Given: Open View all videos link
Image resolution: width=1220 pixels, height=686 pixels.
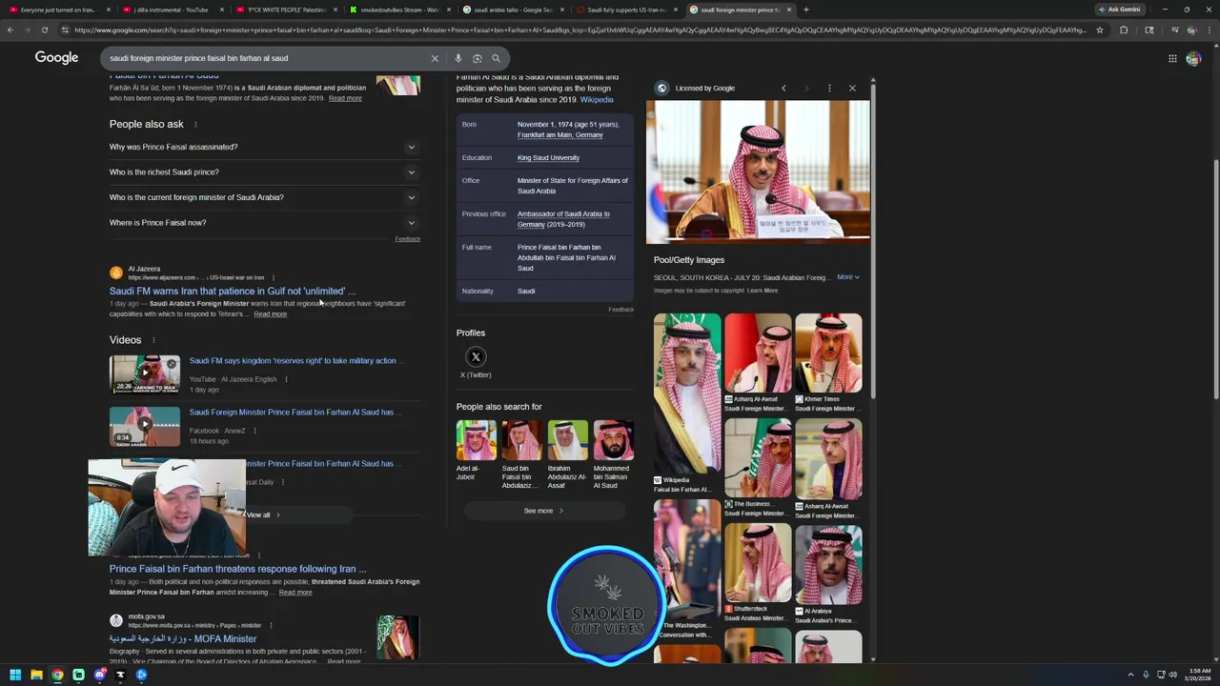Looking at the screenshot, I should tap(262, 514).
